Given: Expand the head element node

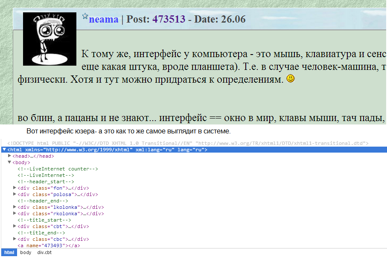Looking at the screenshot, I should (x=9, y=156).
